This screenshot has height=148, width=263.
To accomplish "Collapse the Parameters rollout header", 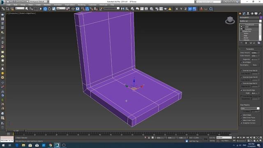I will [x=250, y=49].
